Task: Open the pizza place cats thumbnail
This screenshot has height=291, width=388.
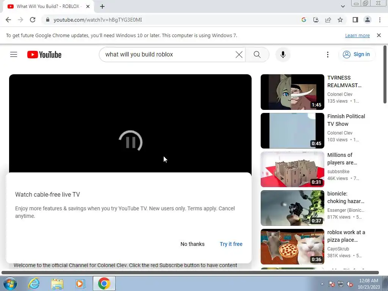Action: [x=292, y=247]
